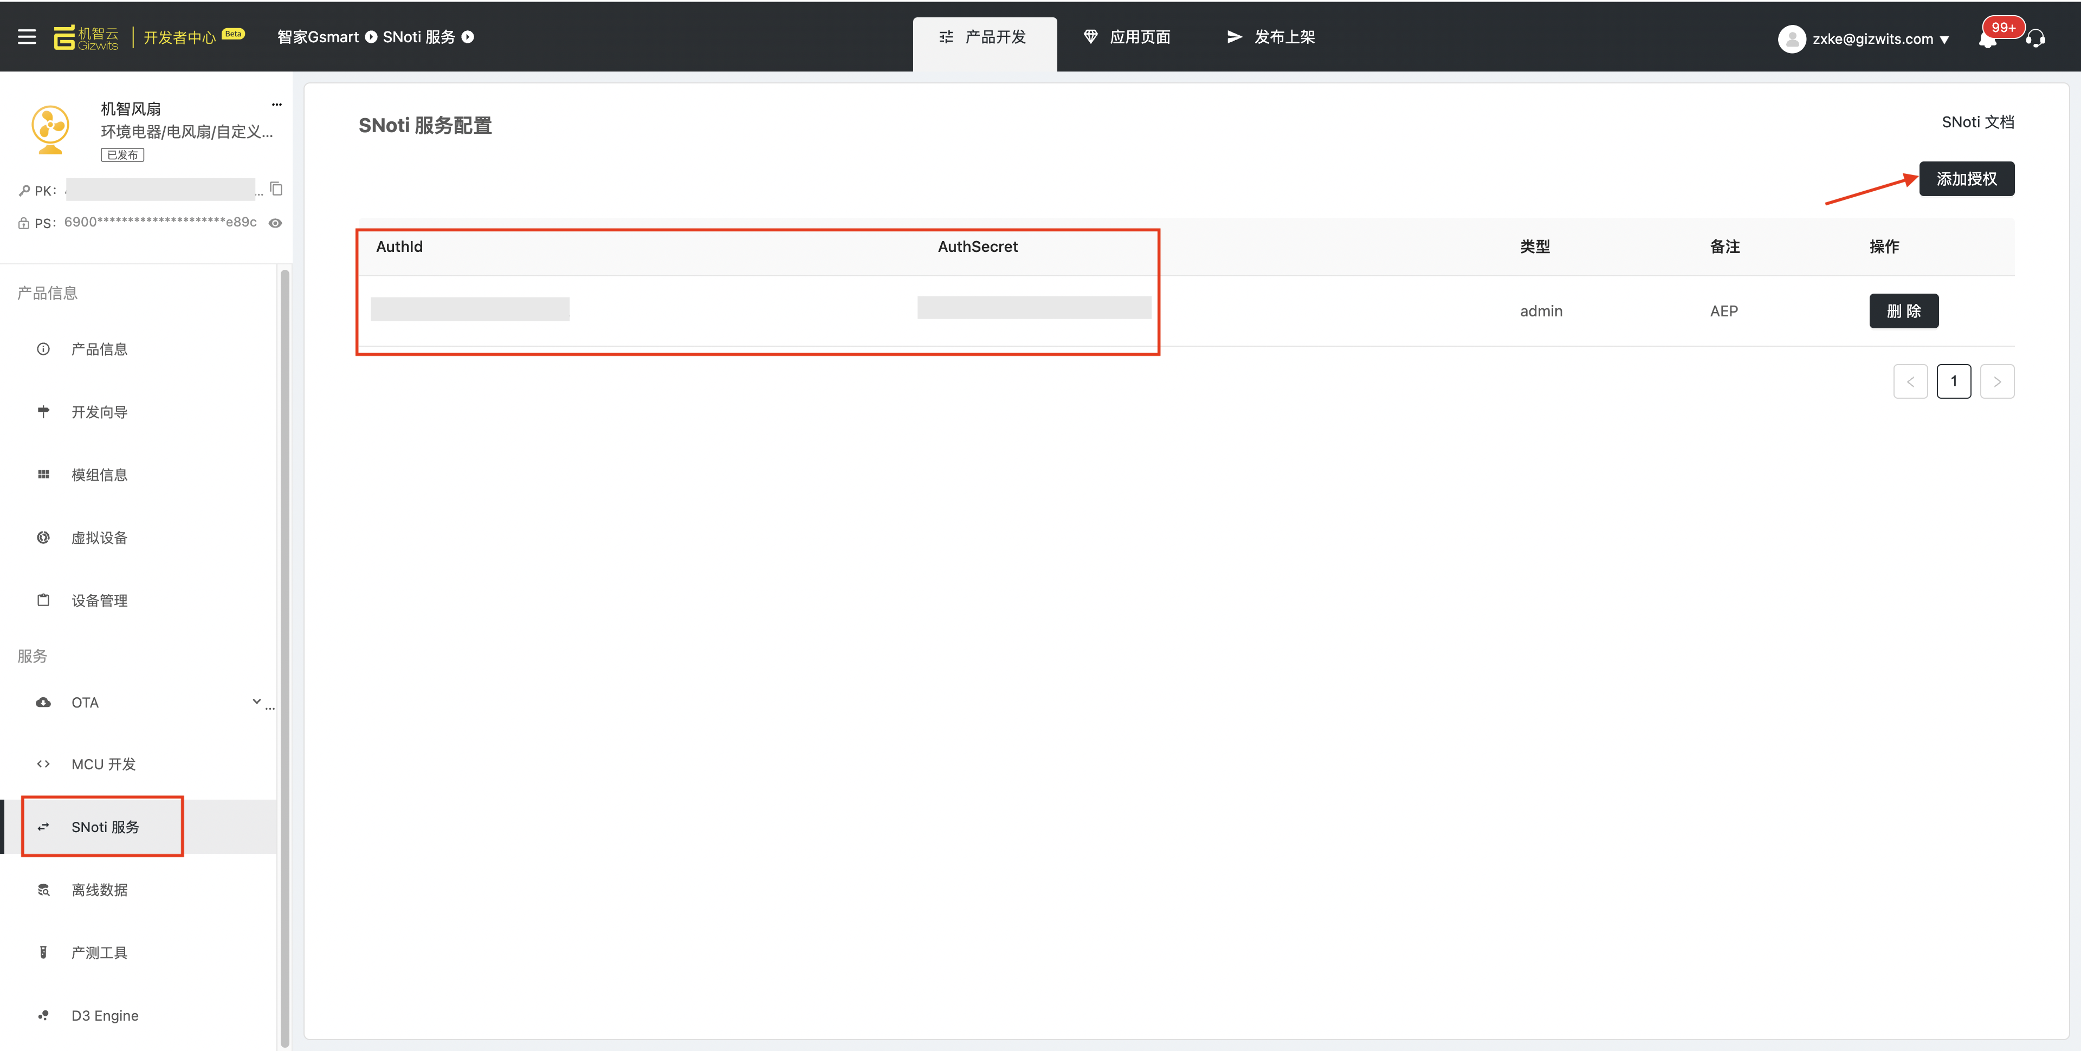
Task: Reveal the Product Secret with eye icon
Action: 275,223
